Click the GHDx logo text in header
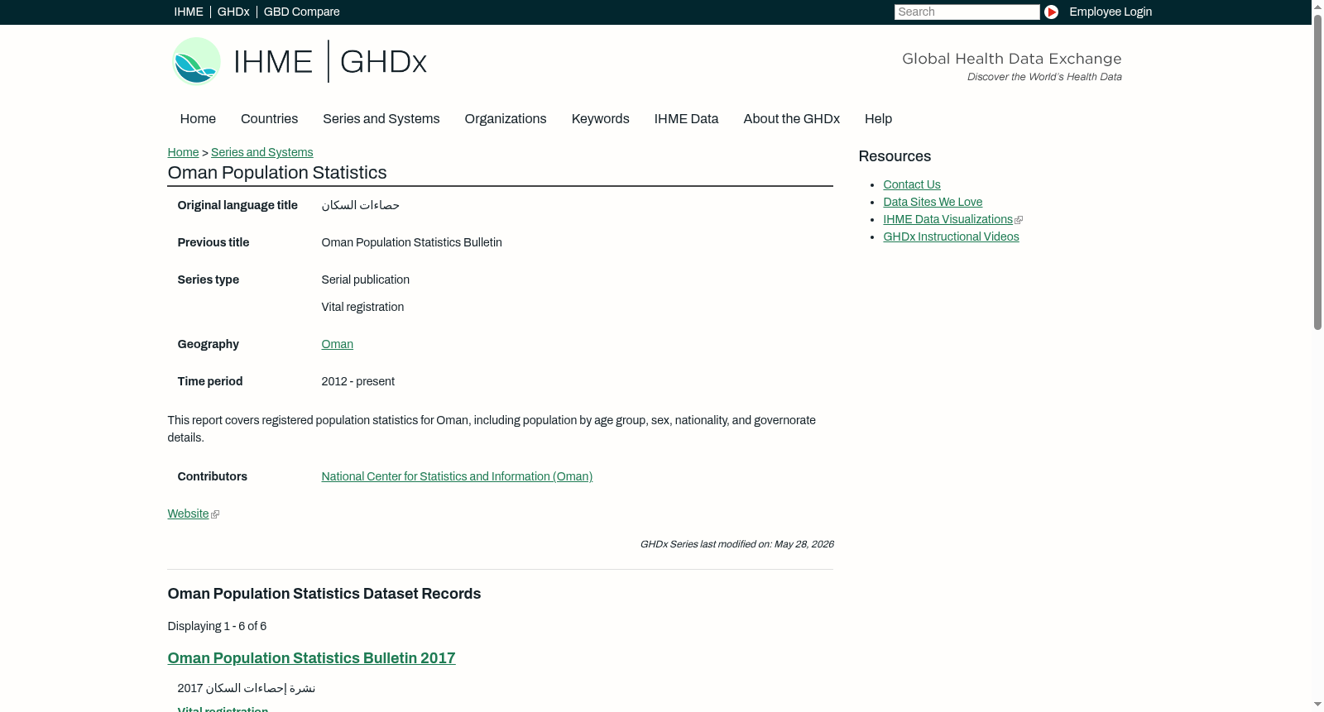 pos(383,62)
